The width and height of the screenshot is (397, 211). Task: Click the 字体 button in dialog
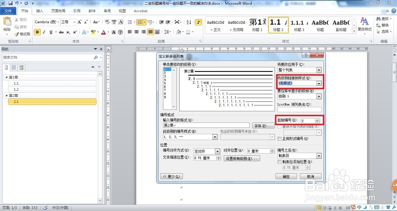point(263,125)
